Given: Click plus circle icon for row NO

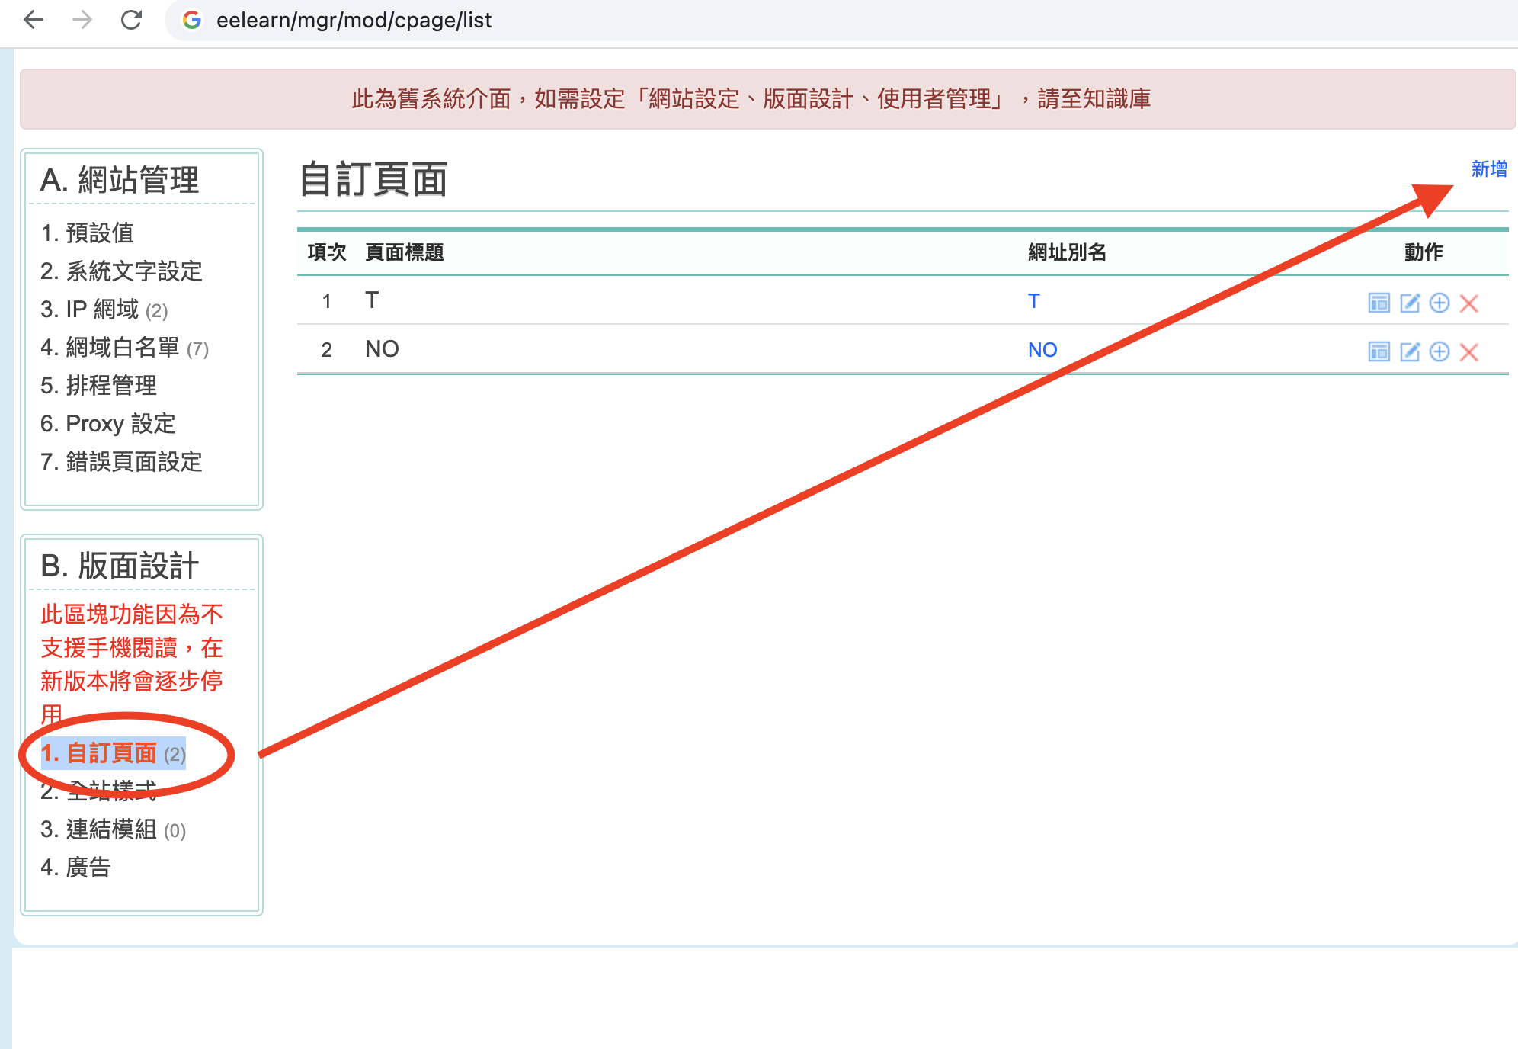Looking at the screenshot, I should 1440,351.
